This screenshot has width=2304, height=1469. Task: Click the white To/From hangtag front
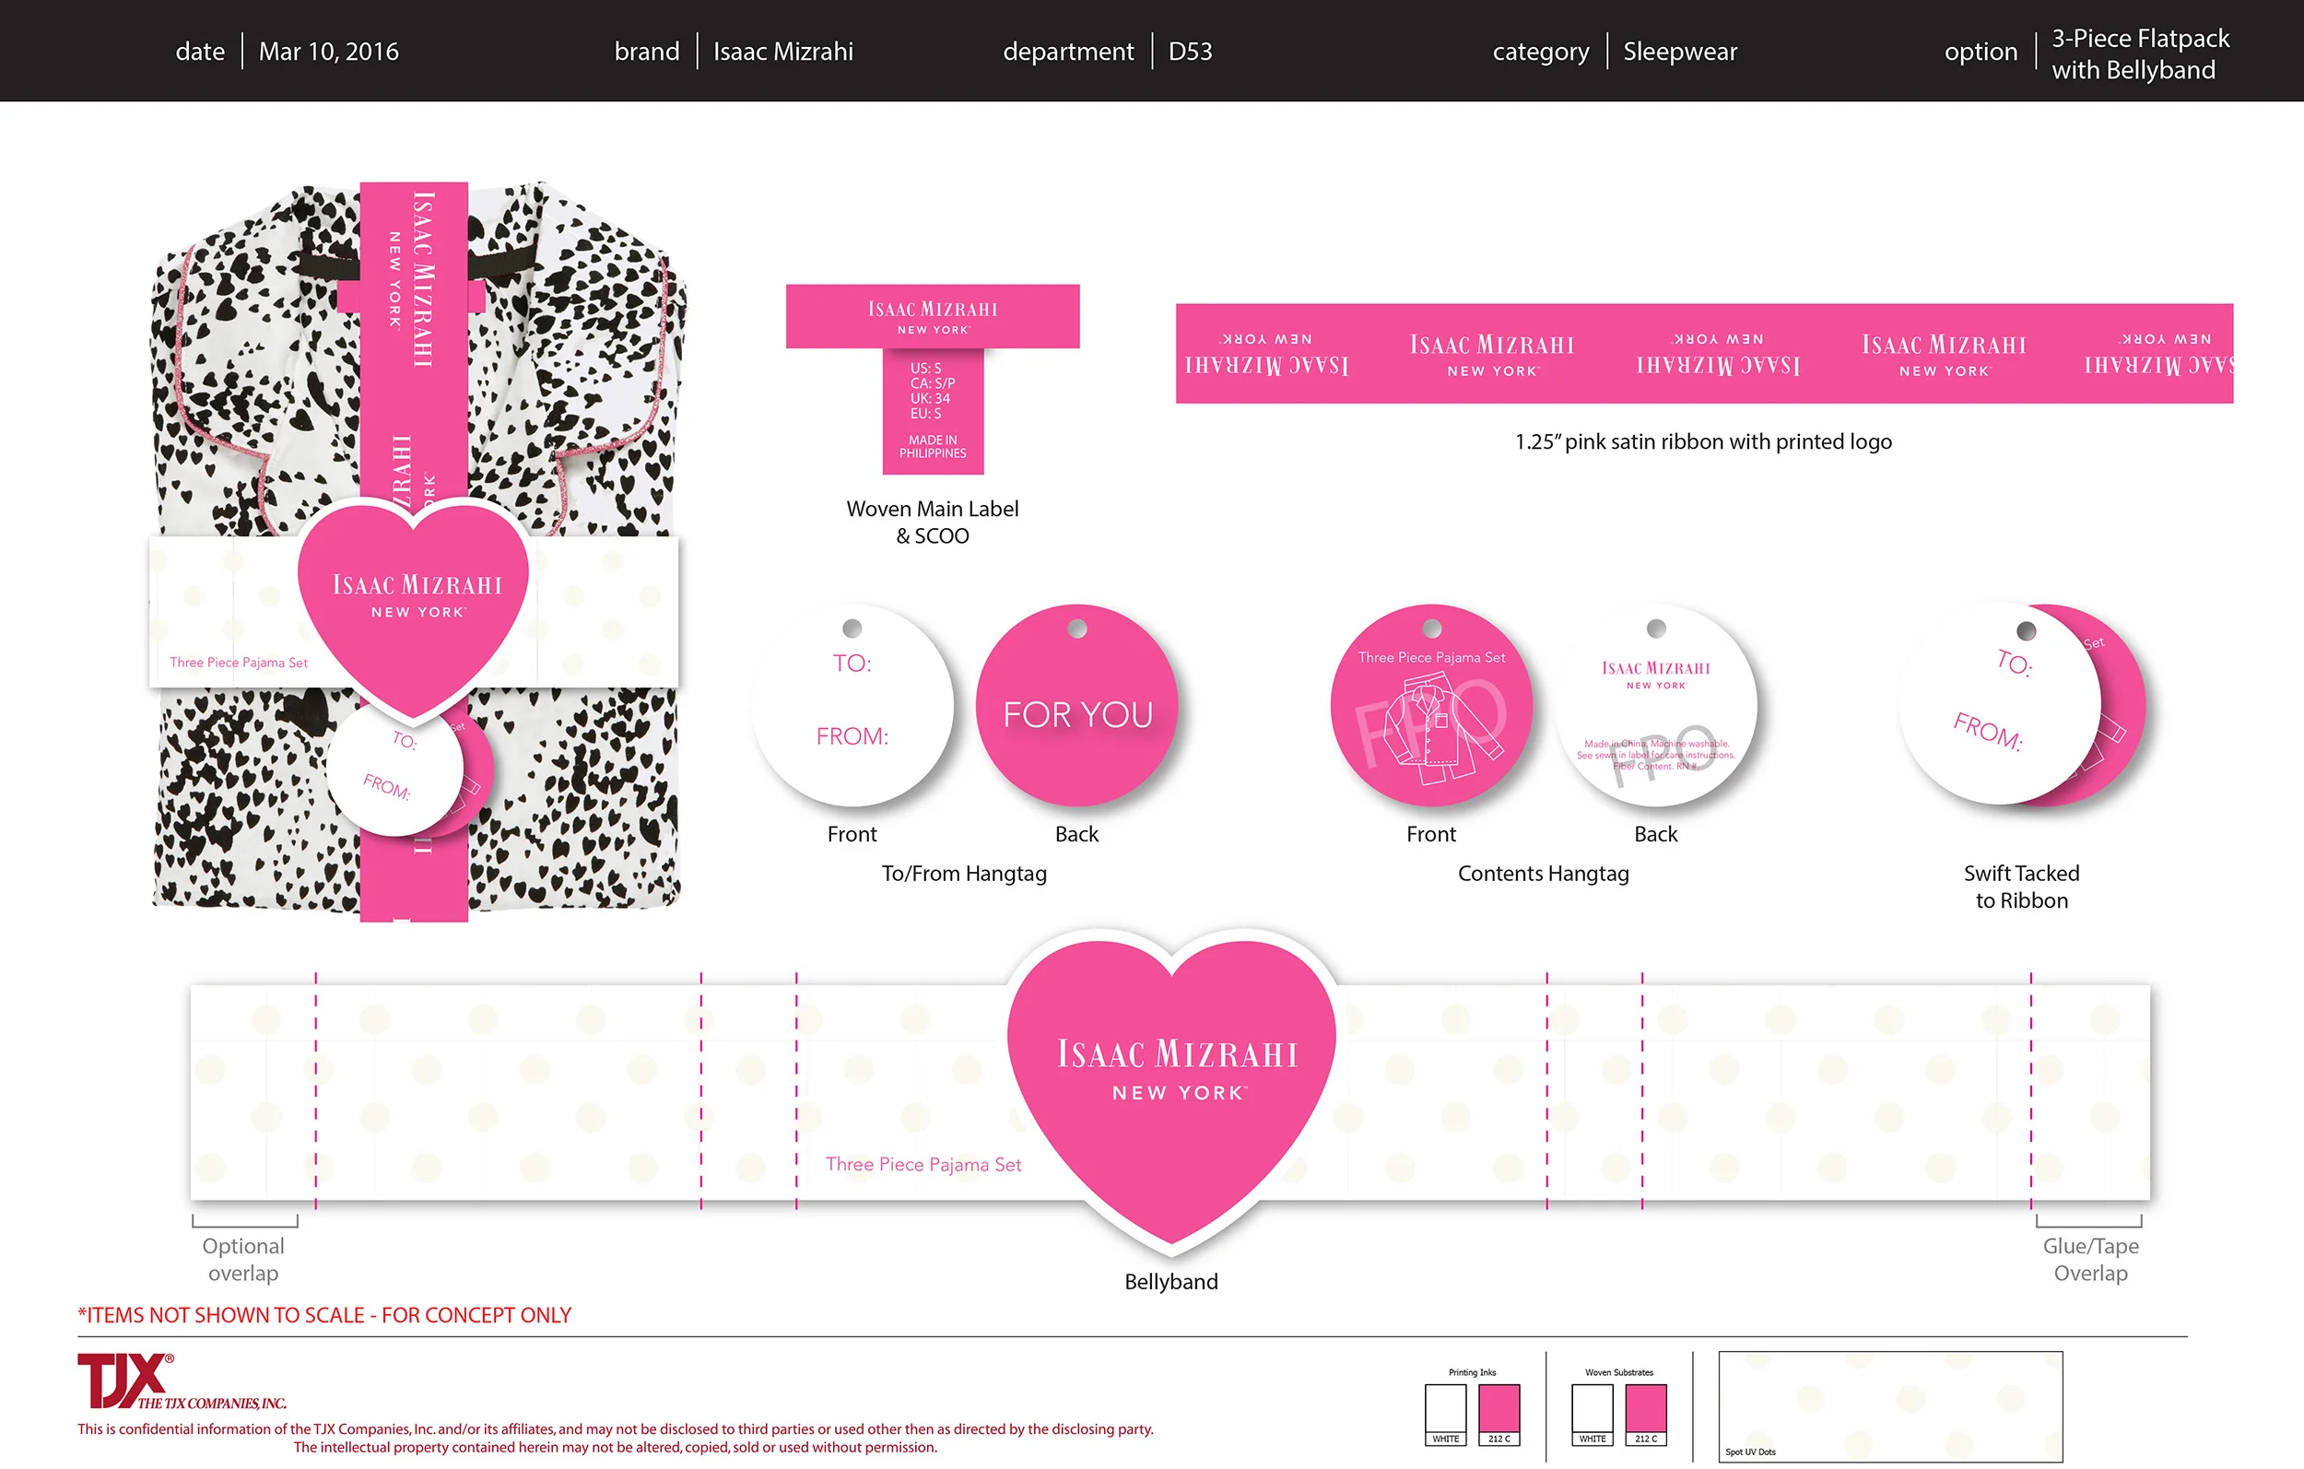[852, 705]
